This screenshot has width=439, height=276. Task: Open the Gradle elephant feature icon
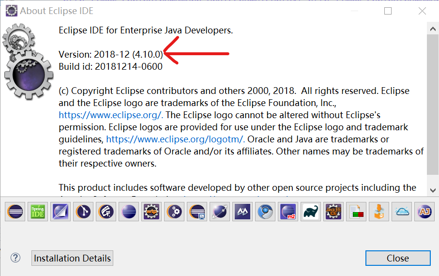click(311, 212)
